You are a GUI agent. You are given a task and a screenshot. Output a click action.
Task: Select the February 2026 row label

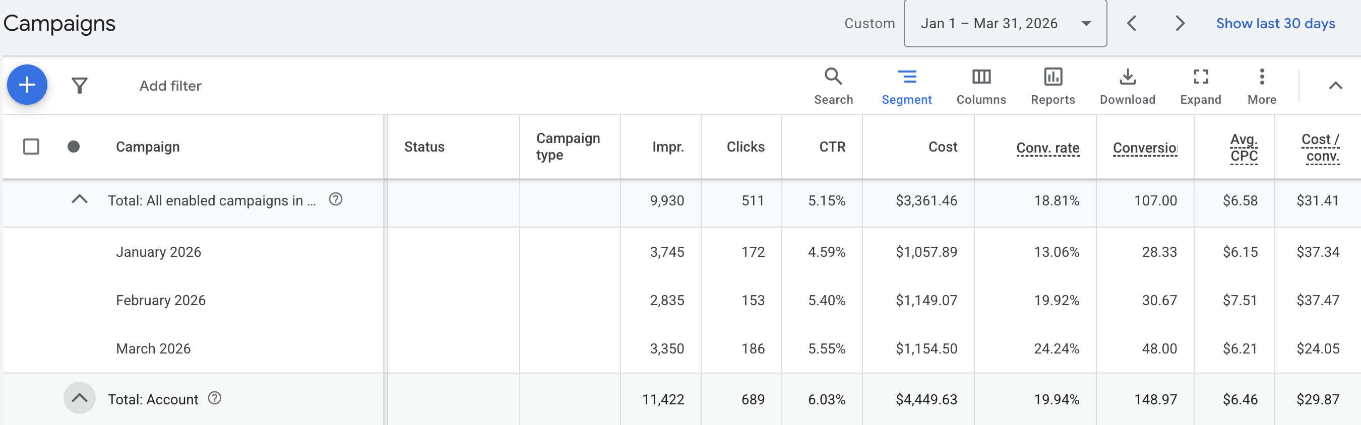[x=161, y=301]
